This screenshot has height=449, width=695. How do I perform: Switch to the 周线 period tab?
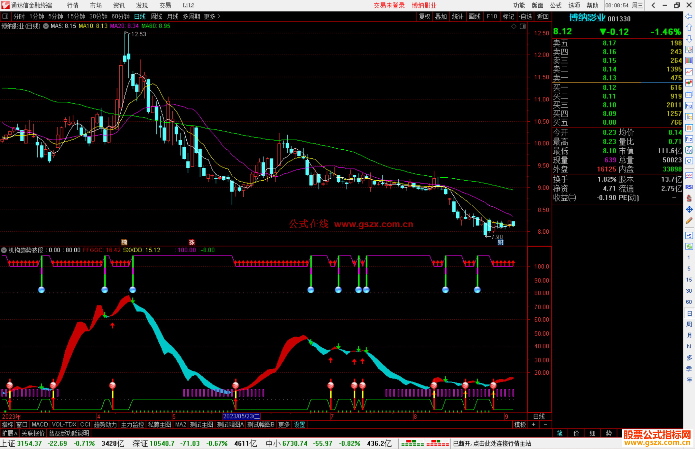tap(156, 16)
